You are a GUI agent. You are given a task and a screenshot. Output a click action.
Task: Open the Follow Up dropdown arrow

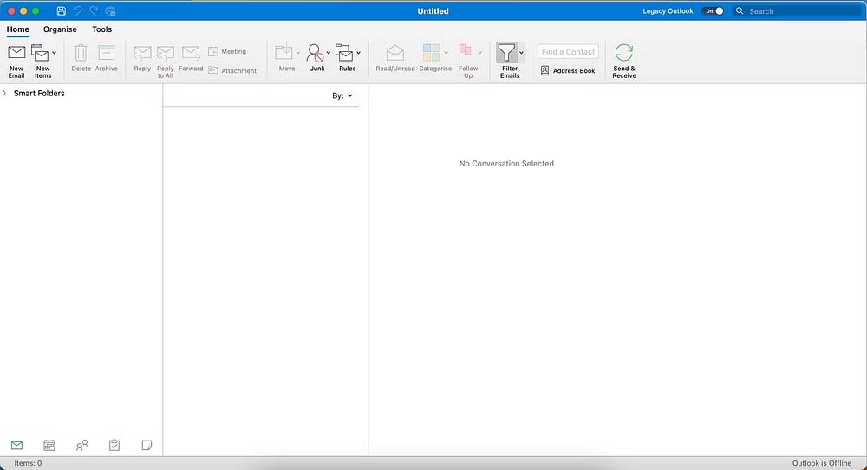pyautogui.click(x=479, y=53)
